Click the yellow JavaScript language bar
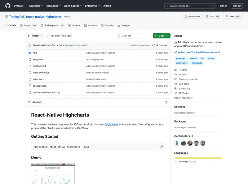Viewport: 248px width, 184px height. (x=198, y=158)
